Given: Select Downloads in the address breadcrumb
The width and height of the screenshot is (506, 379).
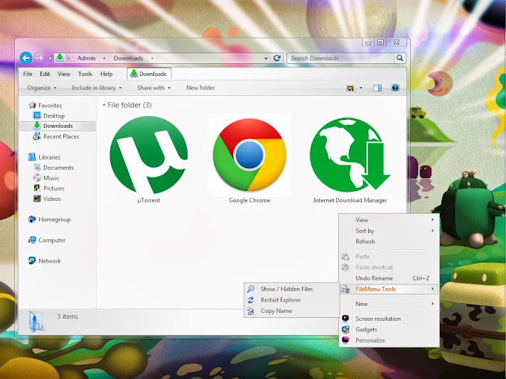Looking at the screenshot, I should point(128,58).
